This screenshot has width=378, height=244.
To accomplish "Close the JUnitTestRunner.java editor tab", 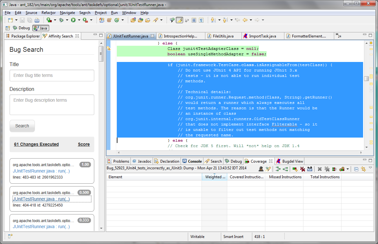I will coord(152,36).
